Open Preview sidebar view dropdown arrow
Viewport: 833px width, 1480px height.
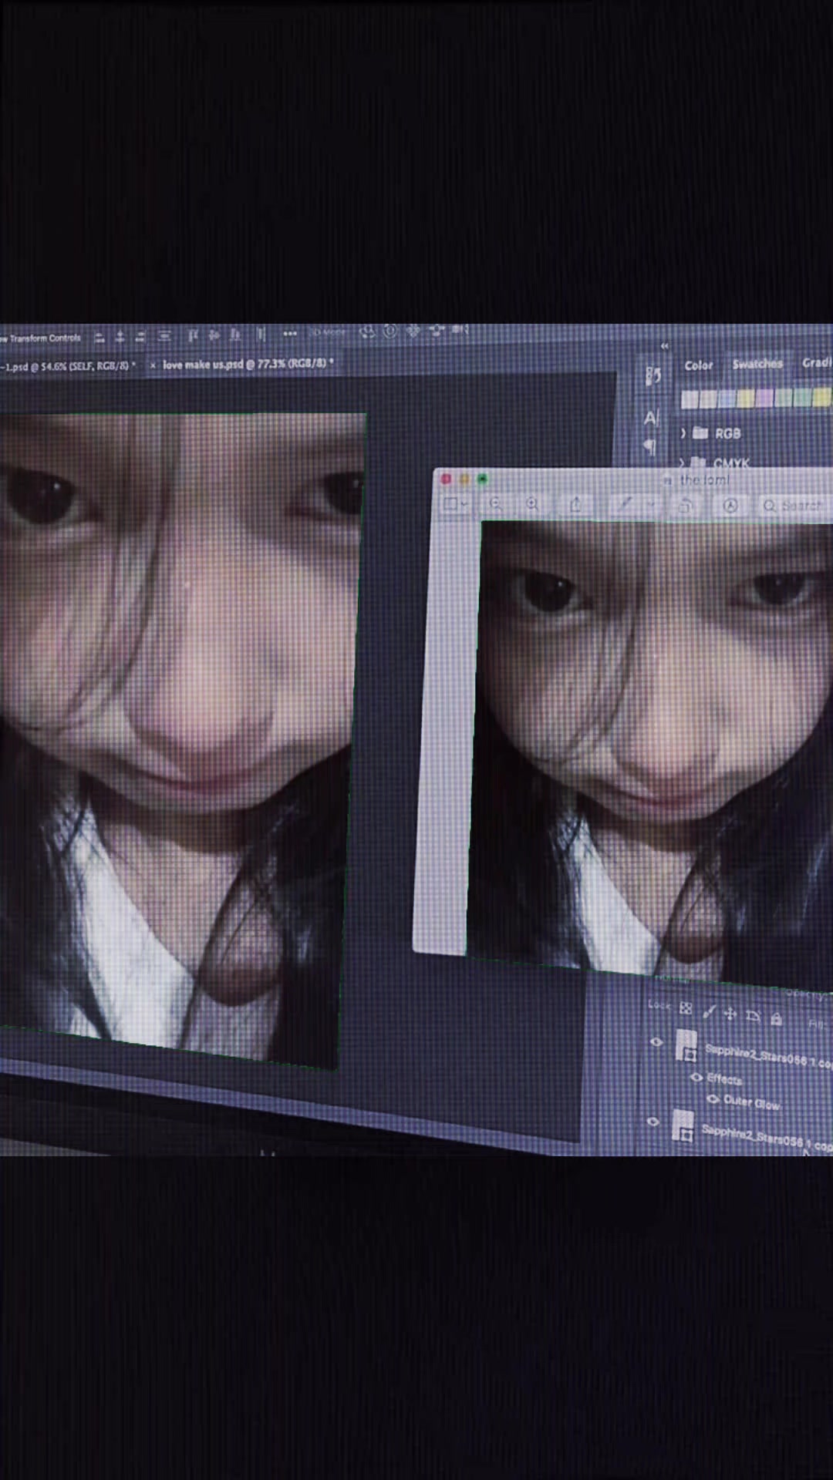(x=464, y=504)
